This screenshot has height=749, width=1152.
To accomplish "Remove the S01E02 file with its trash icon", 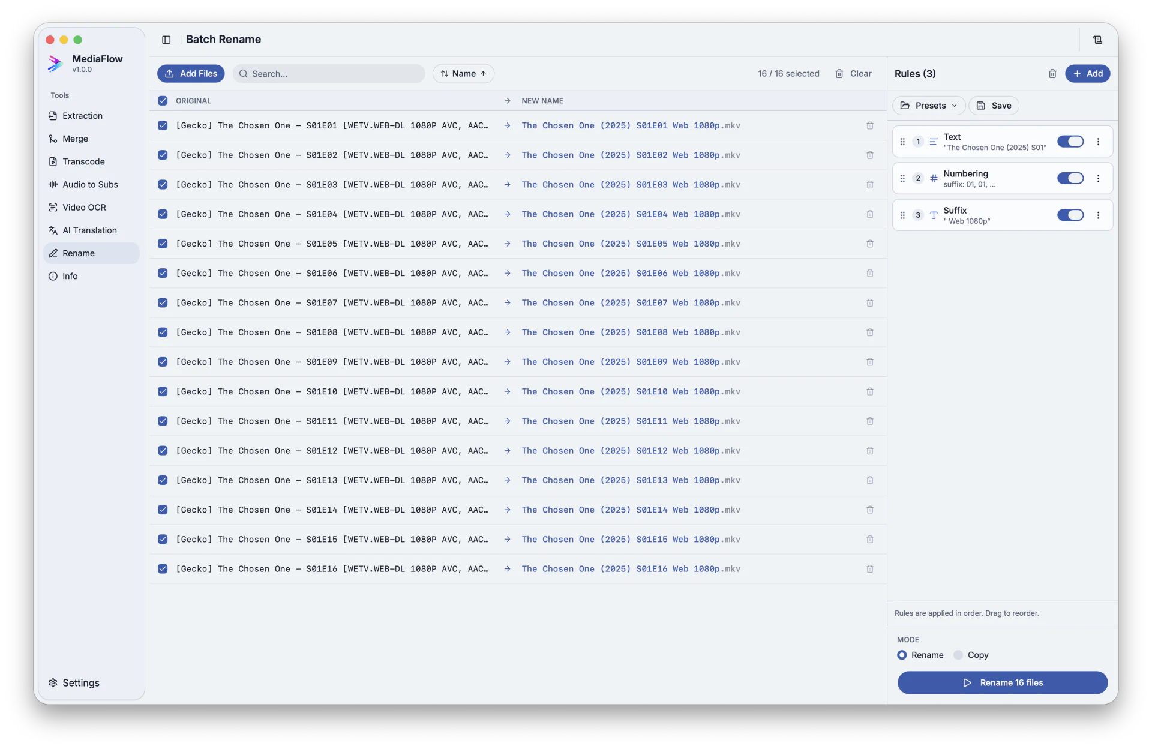I will click(x=870, y=155).
